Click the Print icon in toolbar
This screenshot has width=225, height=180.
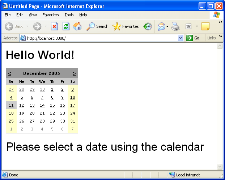tap(175, 26)
